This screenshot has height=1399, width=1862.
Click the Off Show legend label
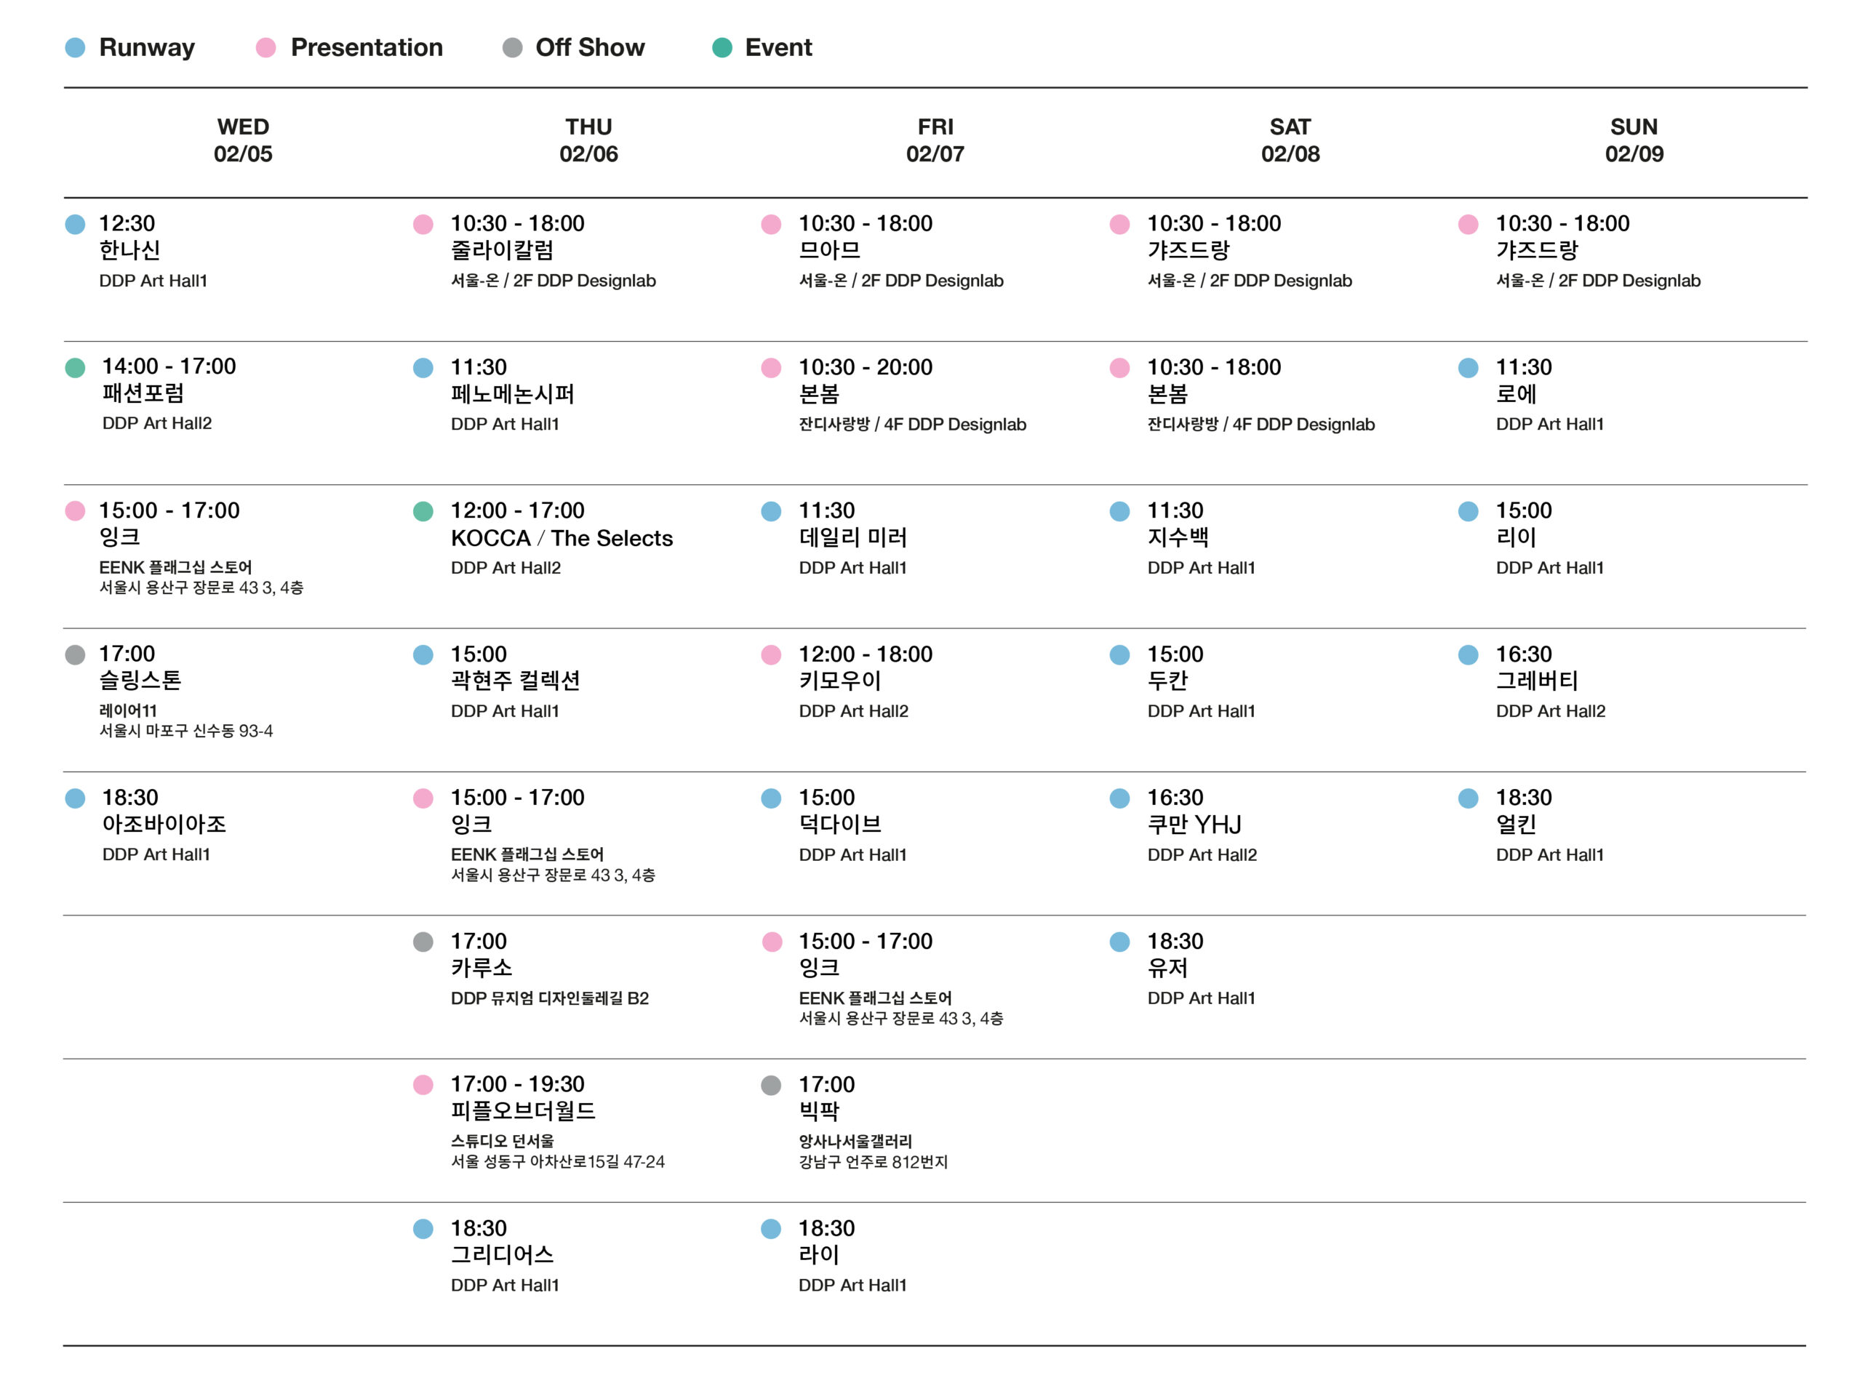pos(590,48)
